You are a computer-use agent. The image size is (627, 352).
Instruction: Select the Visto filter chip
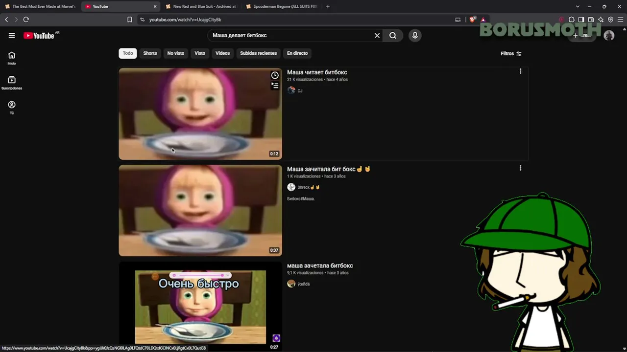[x=200, y=53]
